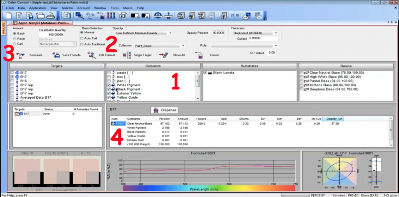Click the Save Formula icon
The height and width of the screenshot is (197, 399).
[x=56, y=55]
